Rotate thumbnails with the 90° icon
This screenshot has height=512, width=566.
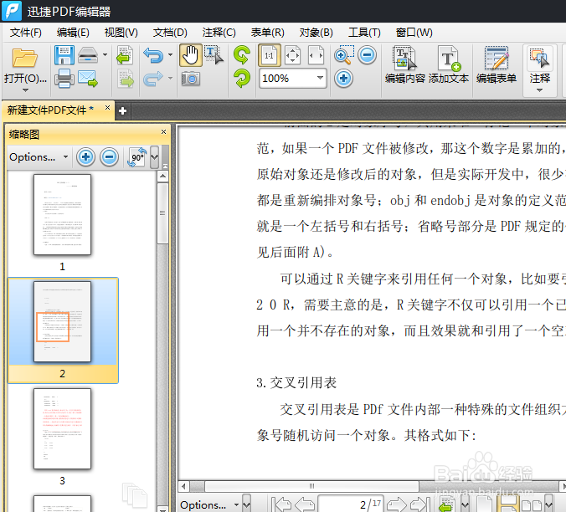(x=136, y=156)
